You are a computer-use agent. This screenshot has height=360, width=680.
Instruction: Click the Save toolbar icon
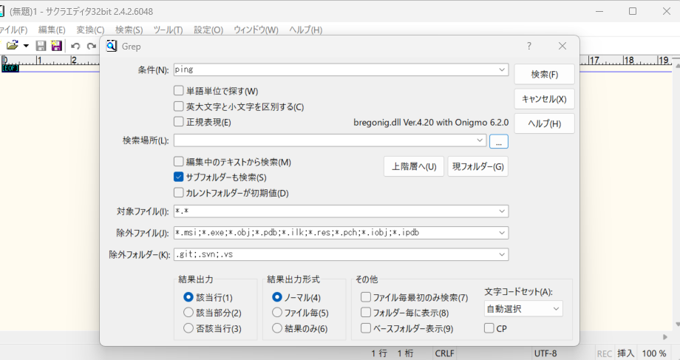41,46
